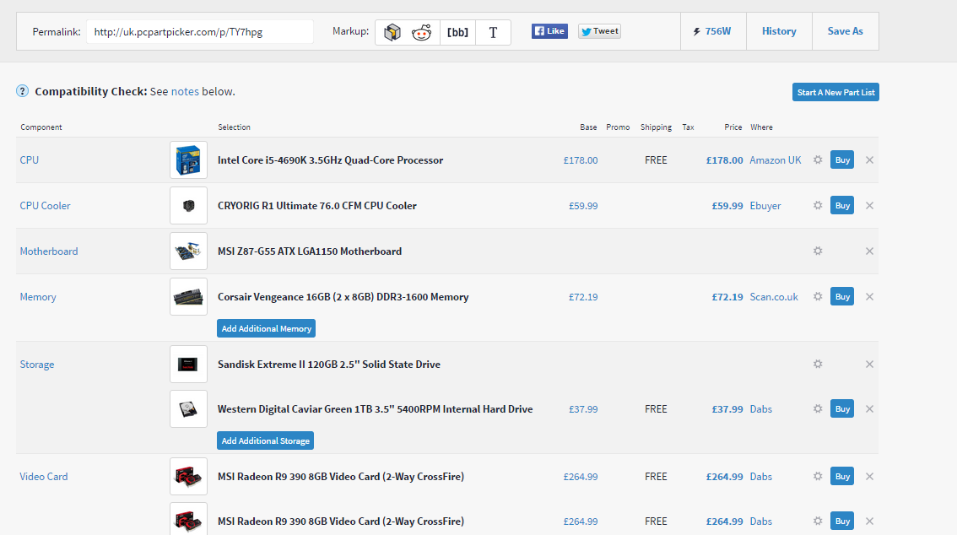The image size is (957, 535).
Task: Click Add Additional Storage button
Action: click(x=266, y=440)
